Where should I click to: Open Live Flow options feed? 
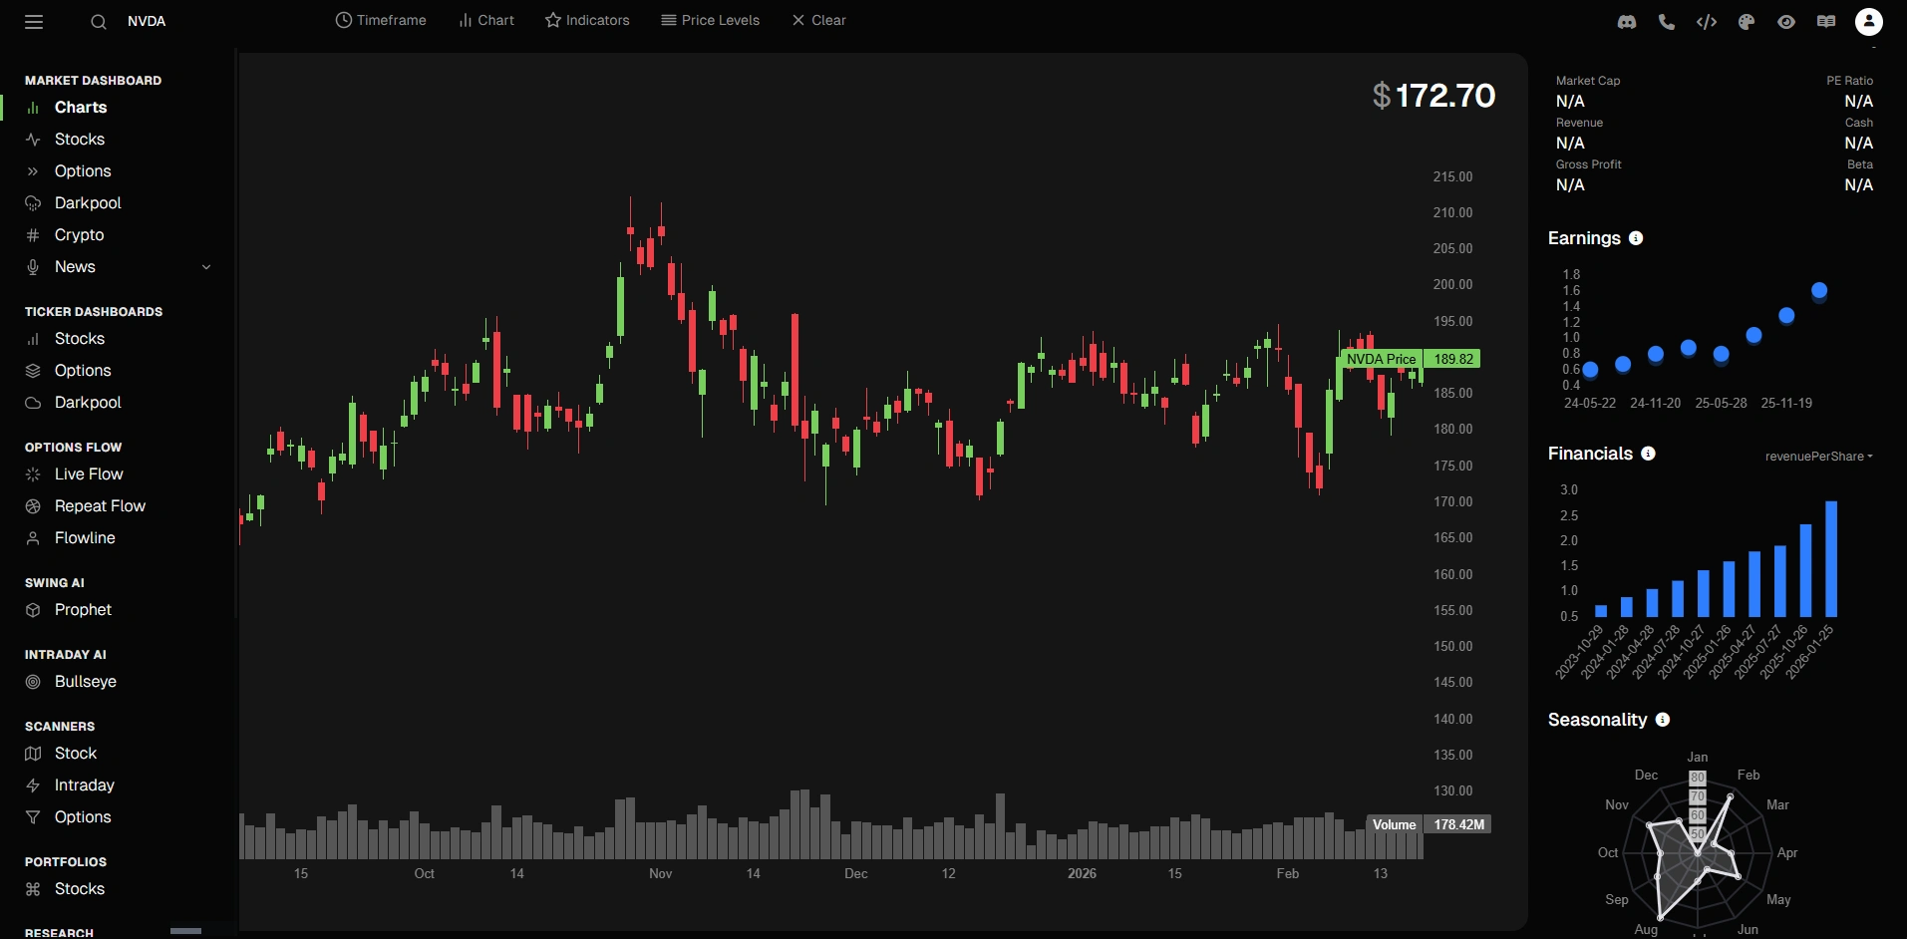(x=89, y=474)
